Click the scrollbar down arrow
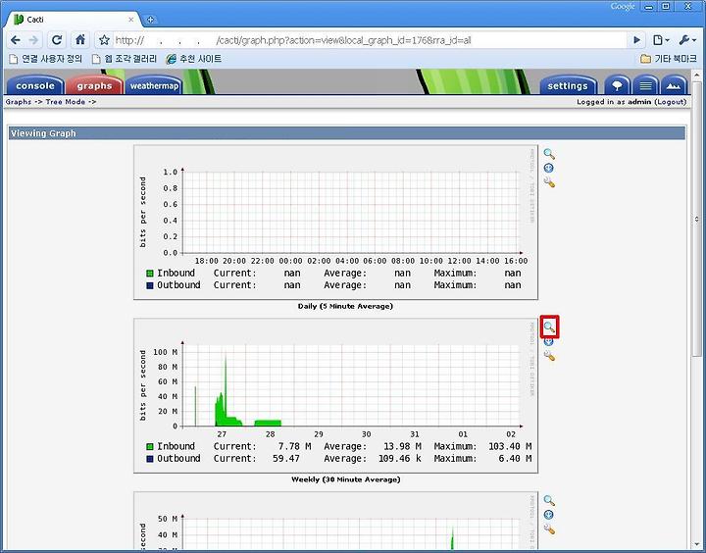Image resolution: width=706 pixels, height=553 pixels. coord(697,544)
